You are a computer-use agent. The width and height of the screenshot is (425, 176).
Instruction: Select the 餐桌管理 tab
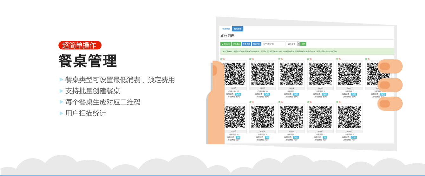pos(238,29)
